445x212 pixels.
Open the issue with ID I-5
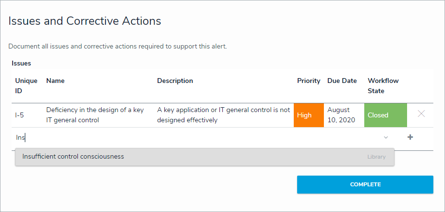(20, 115)
